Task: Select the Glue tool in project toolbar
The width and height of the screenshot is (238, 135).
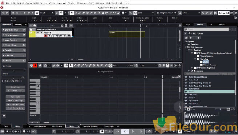Action: point(91,13)
